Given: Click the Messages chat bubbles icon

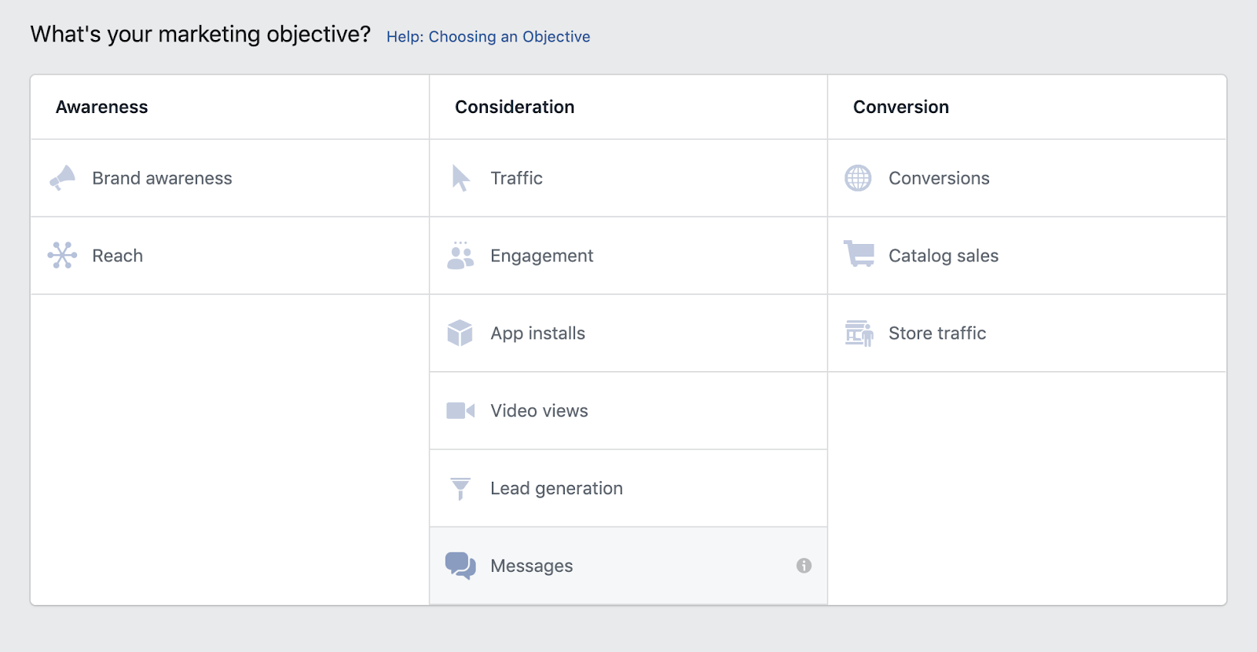Looking at the screenshot, I should click(x=460, y=565).
